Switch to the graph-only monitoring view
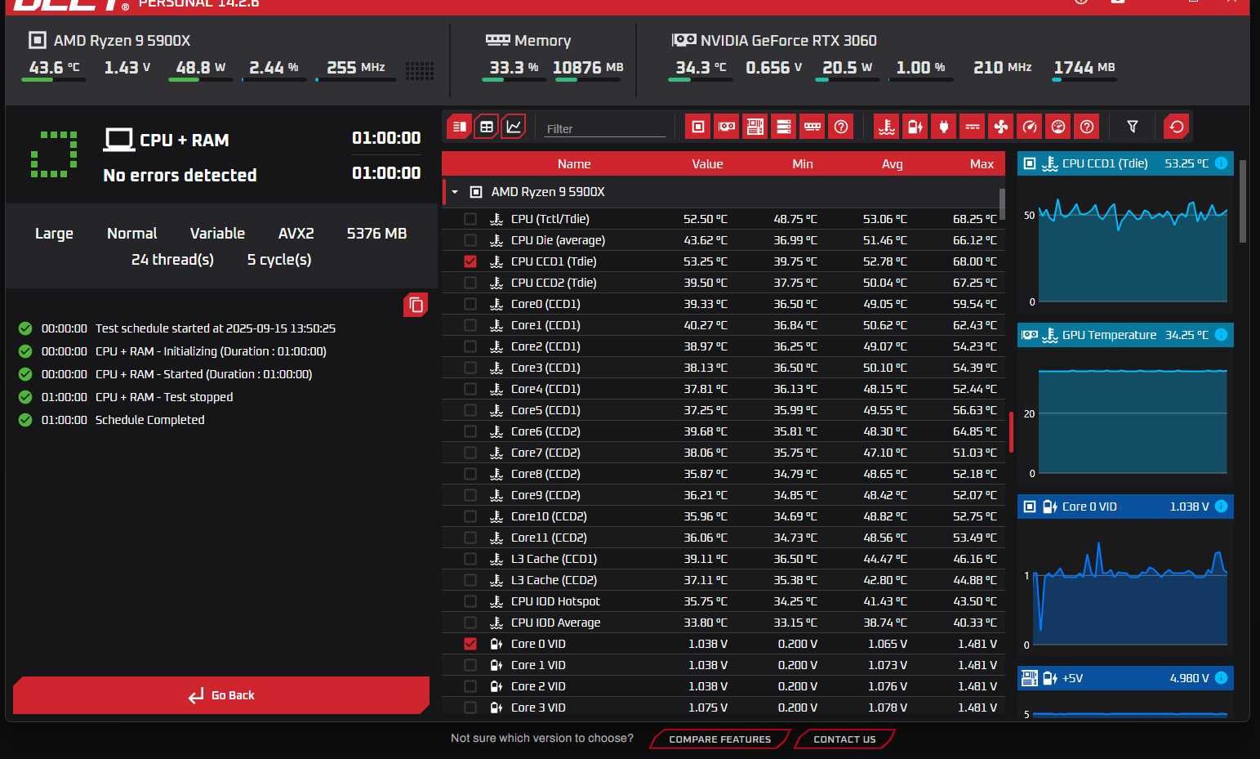Viewport: 1260px width, 759px height. pos(514,127)
